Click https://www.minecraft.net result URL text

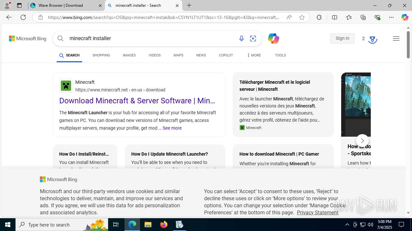[120, 90]
